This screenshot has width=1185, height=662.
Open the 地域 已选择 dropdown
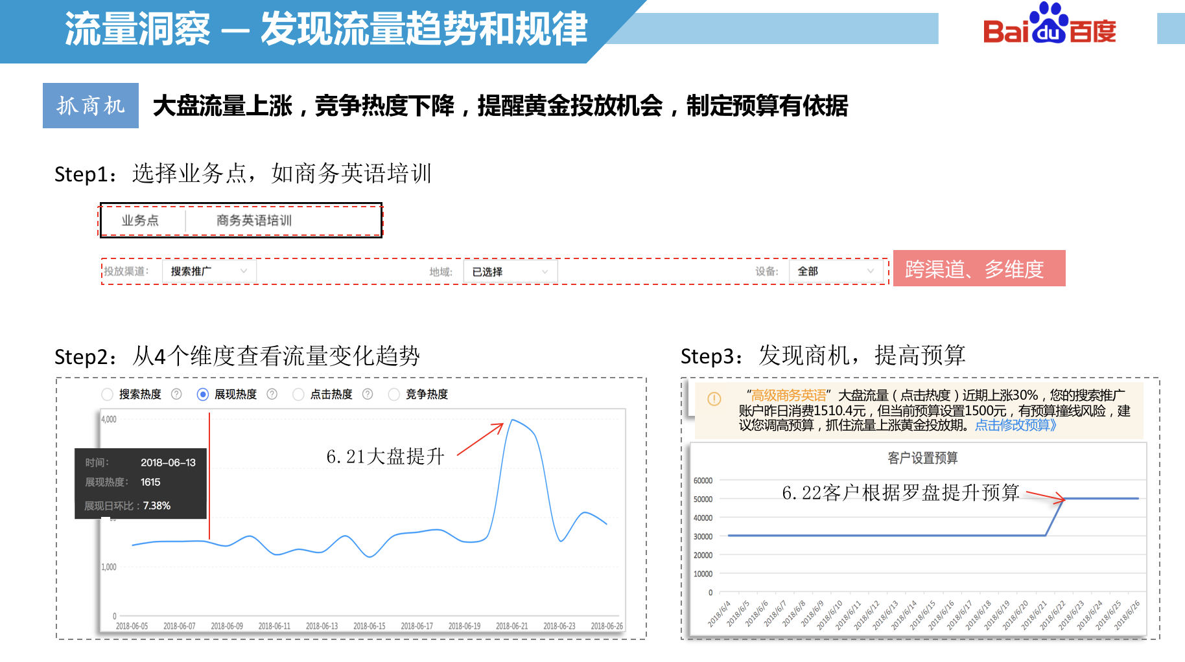(510, 271)
